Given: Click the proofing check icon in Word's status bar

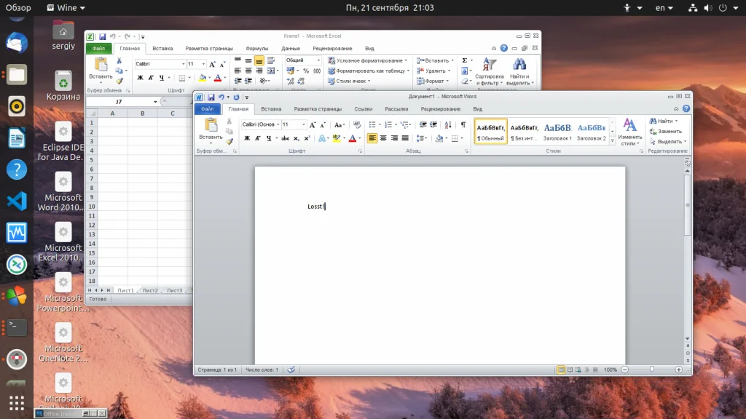Looking at the screenshot, I should click(x=291, y=370).
